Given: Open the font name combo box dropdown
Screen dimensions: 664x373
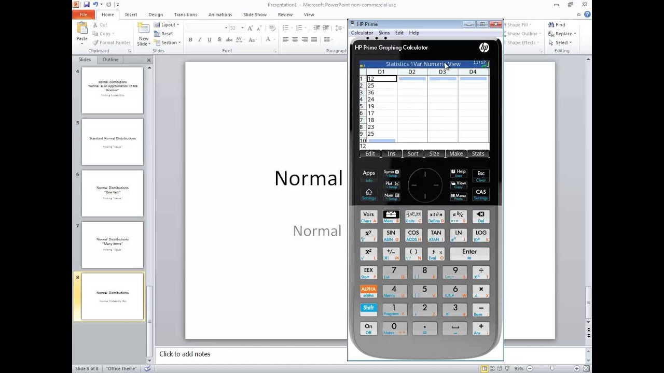Looking at the screenshot, I should point(226,28).
